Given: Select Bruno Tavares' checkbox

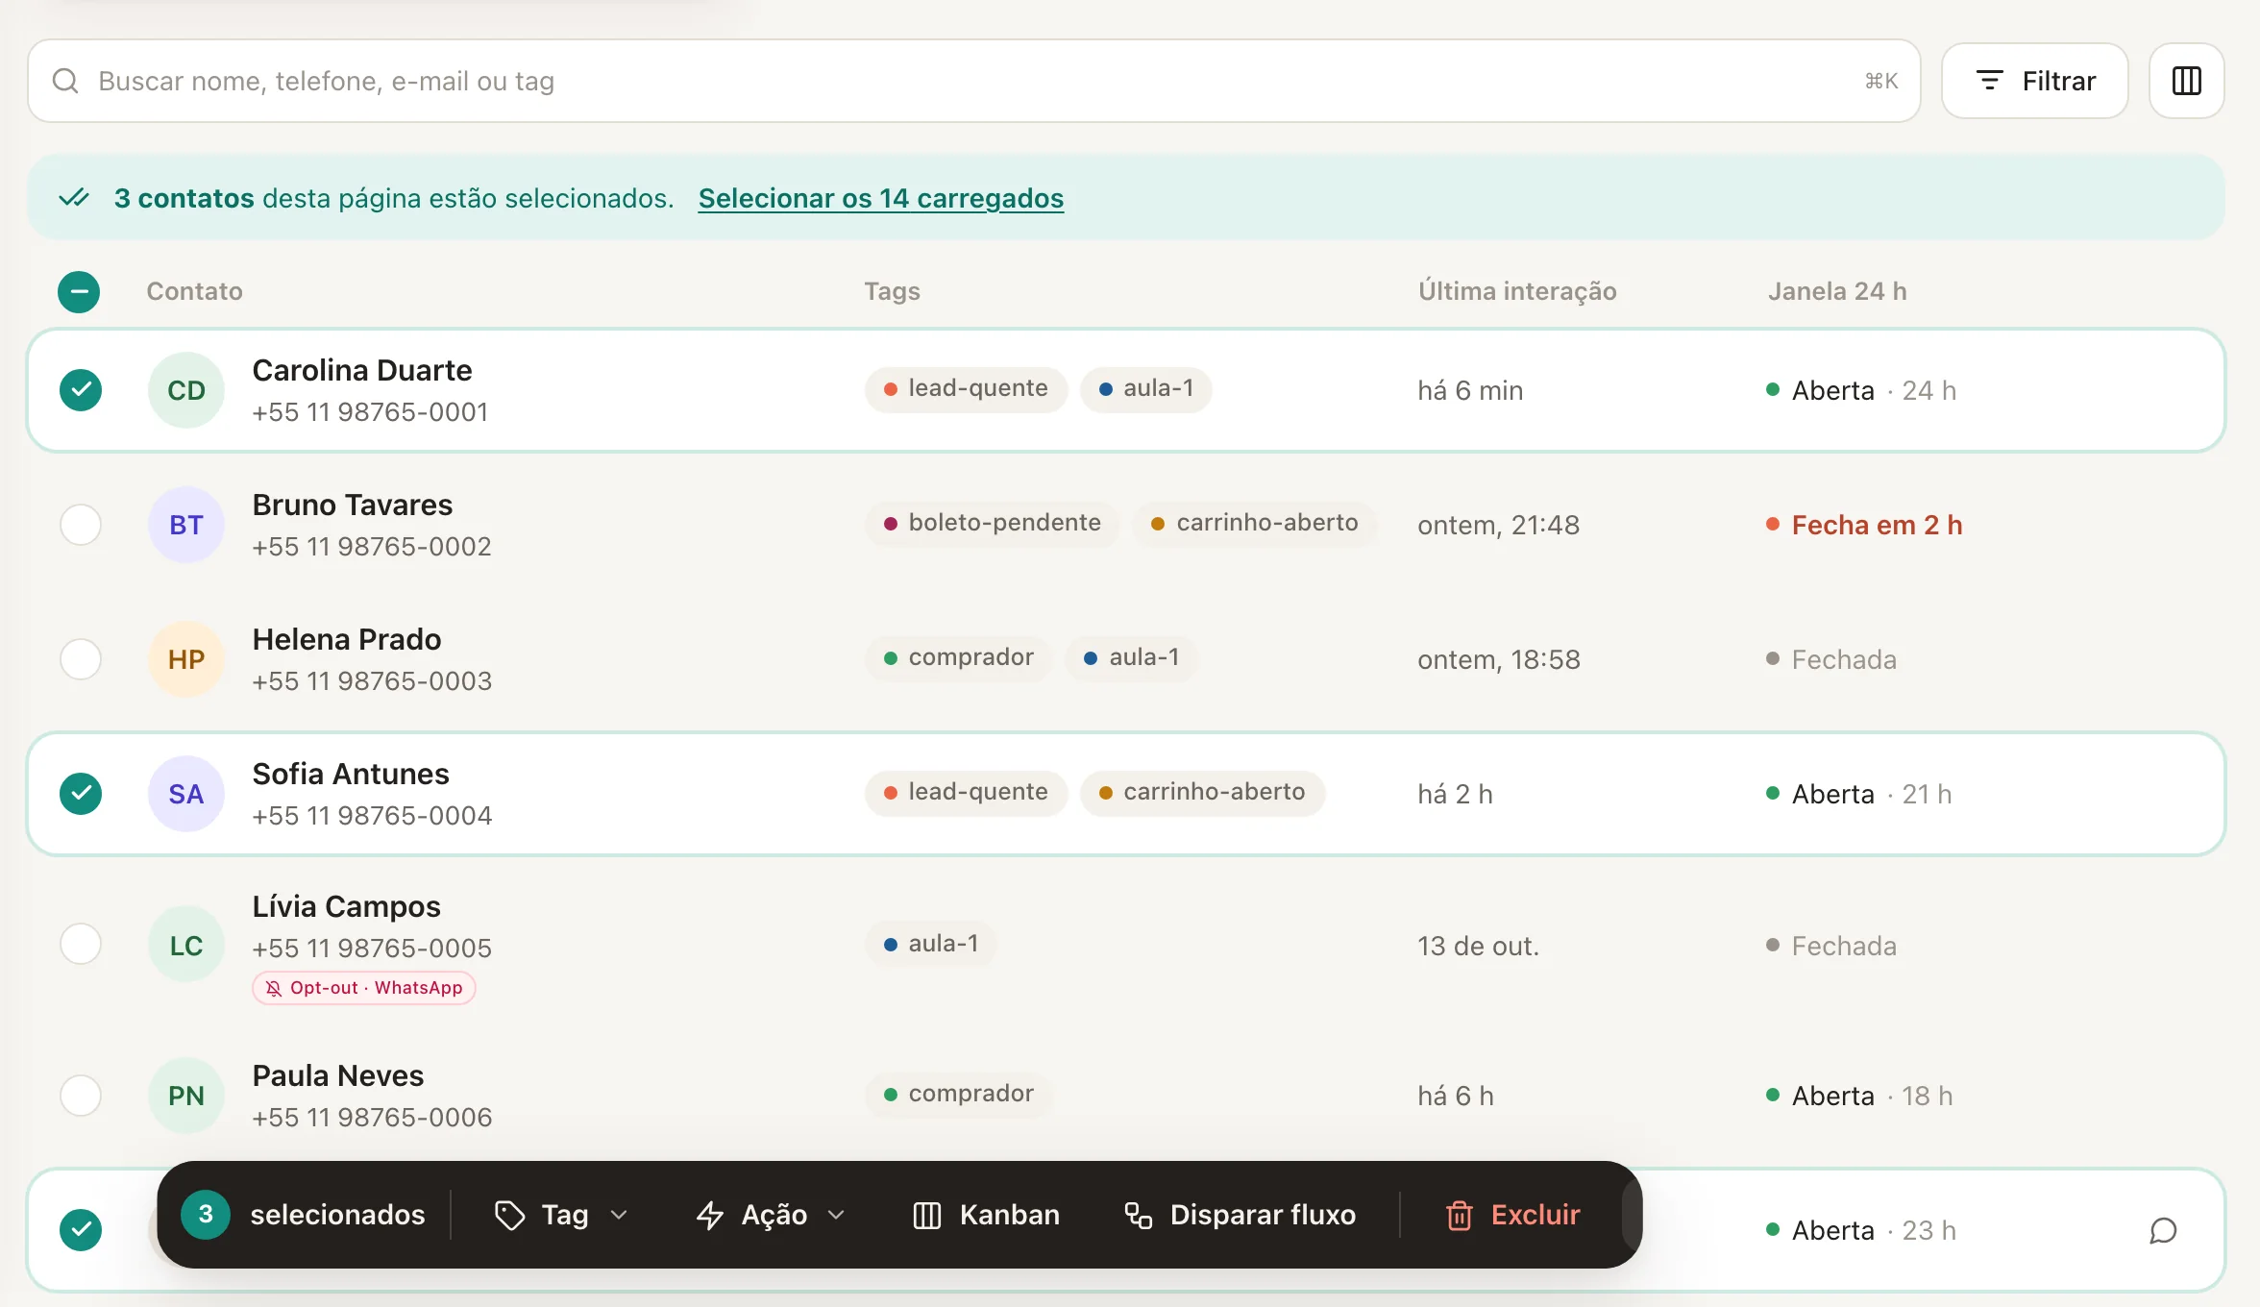Looking at the screenshot, I should 81,525.
